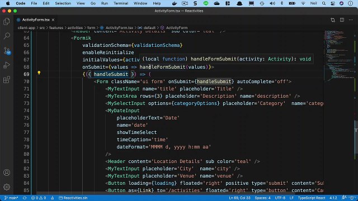The image size is (358, 201).
Task: Open macOS Spotlight search icon
Action: (324, 3)
